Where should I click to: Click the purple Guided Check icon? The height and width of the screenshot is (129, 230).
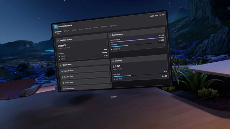click(x=64, y=89)
